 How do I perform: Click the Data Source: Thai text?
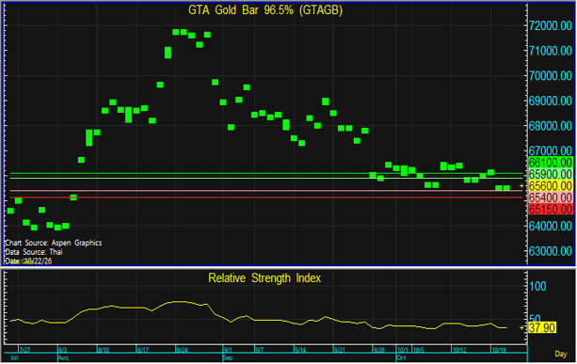pos(34,252)
